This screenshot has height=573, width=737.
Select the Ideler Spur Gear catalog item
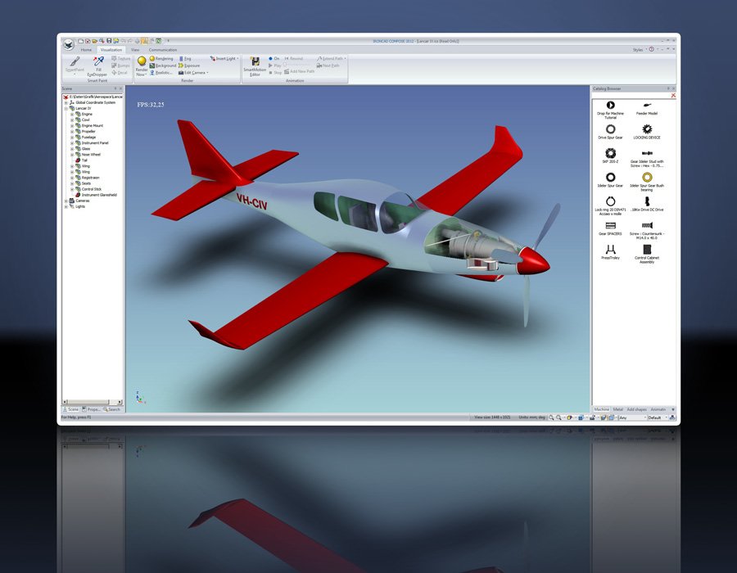pyautogui.click(x=610, y=179)
